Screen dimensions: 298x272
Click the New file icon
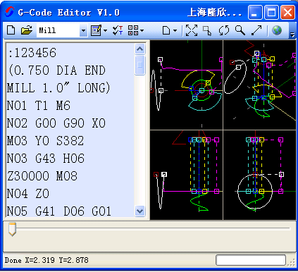[11, 30]
